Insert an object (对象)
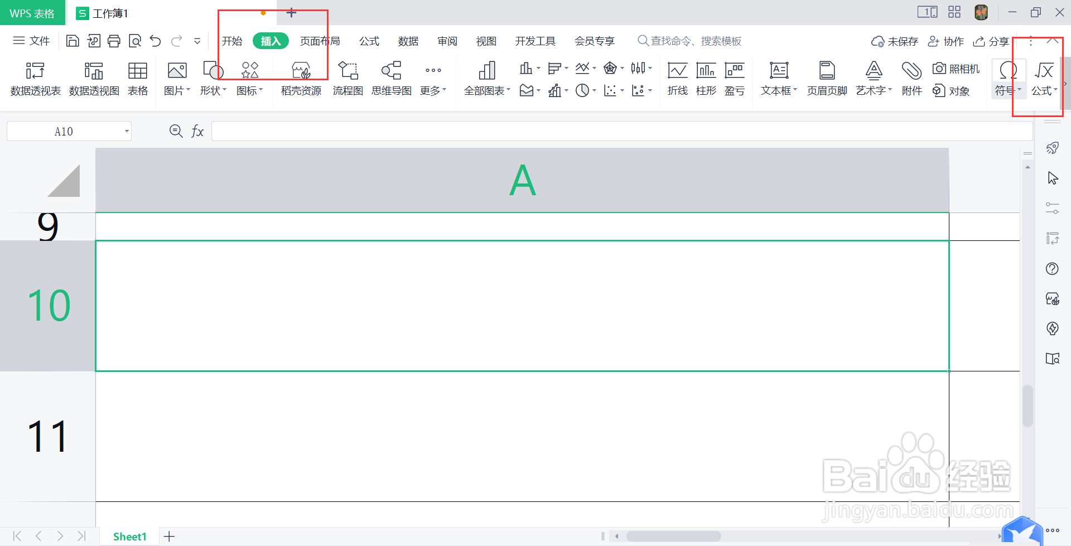1071x546 pixels. (x=951, y=90)
